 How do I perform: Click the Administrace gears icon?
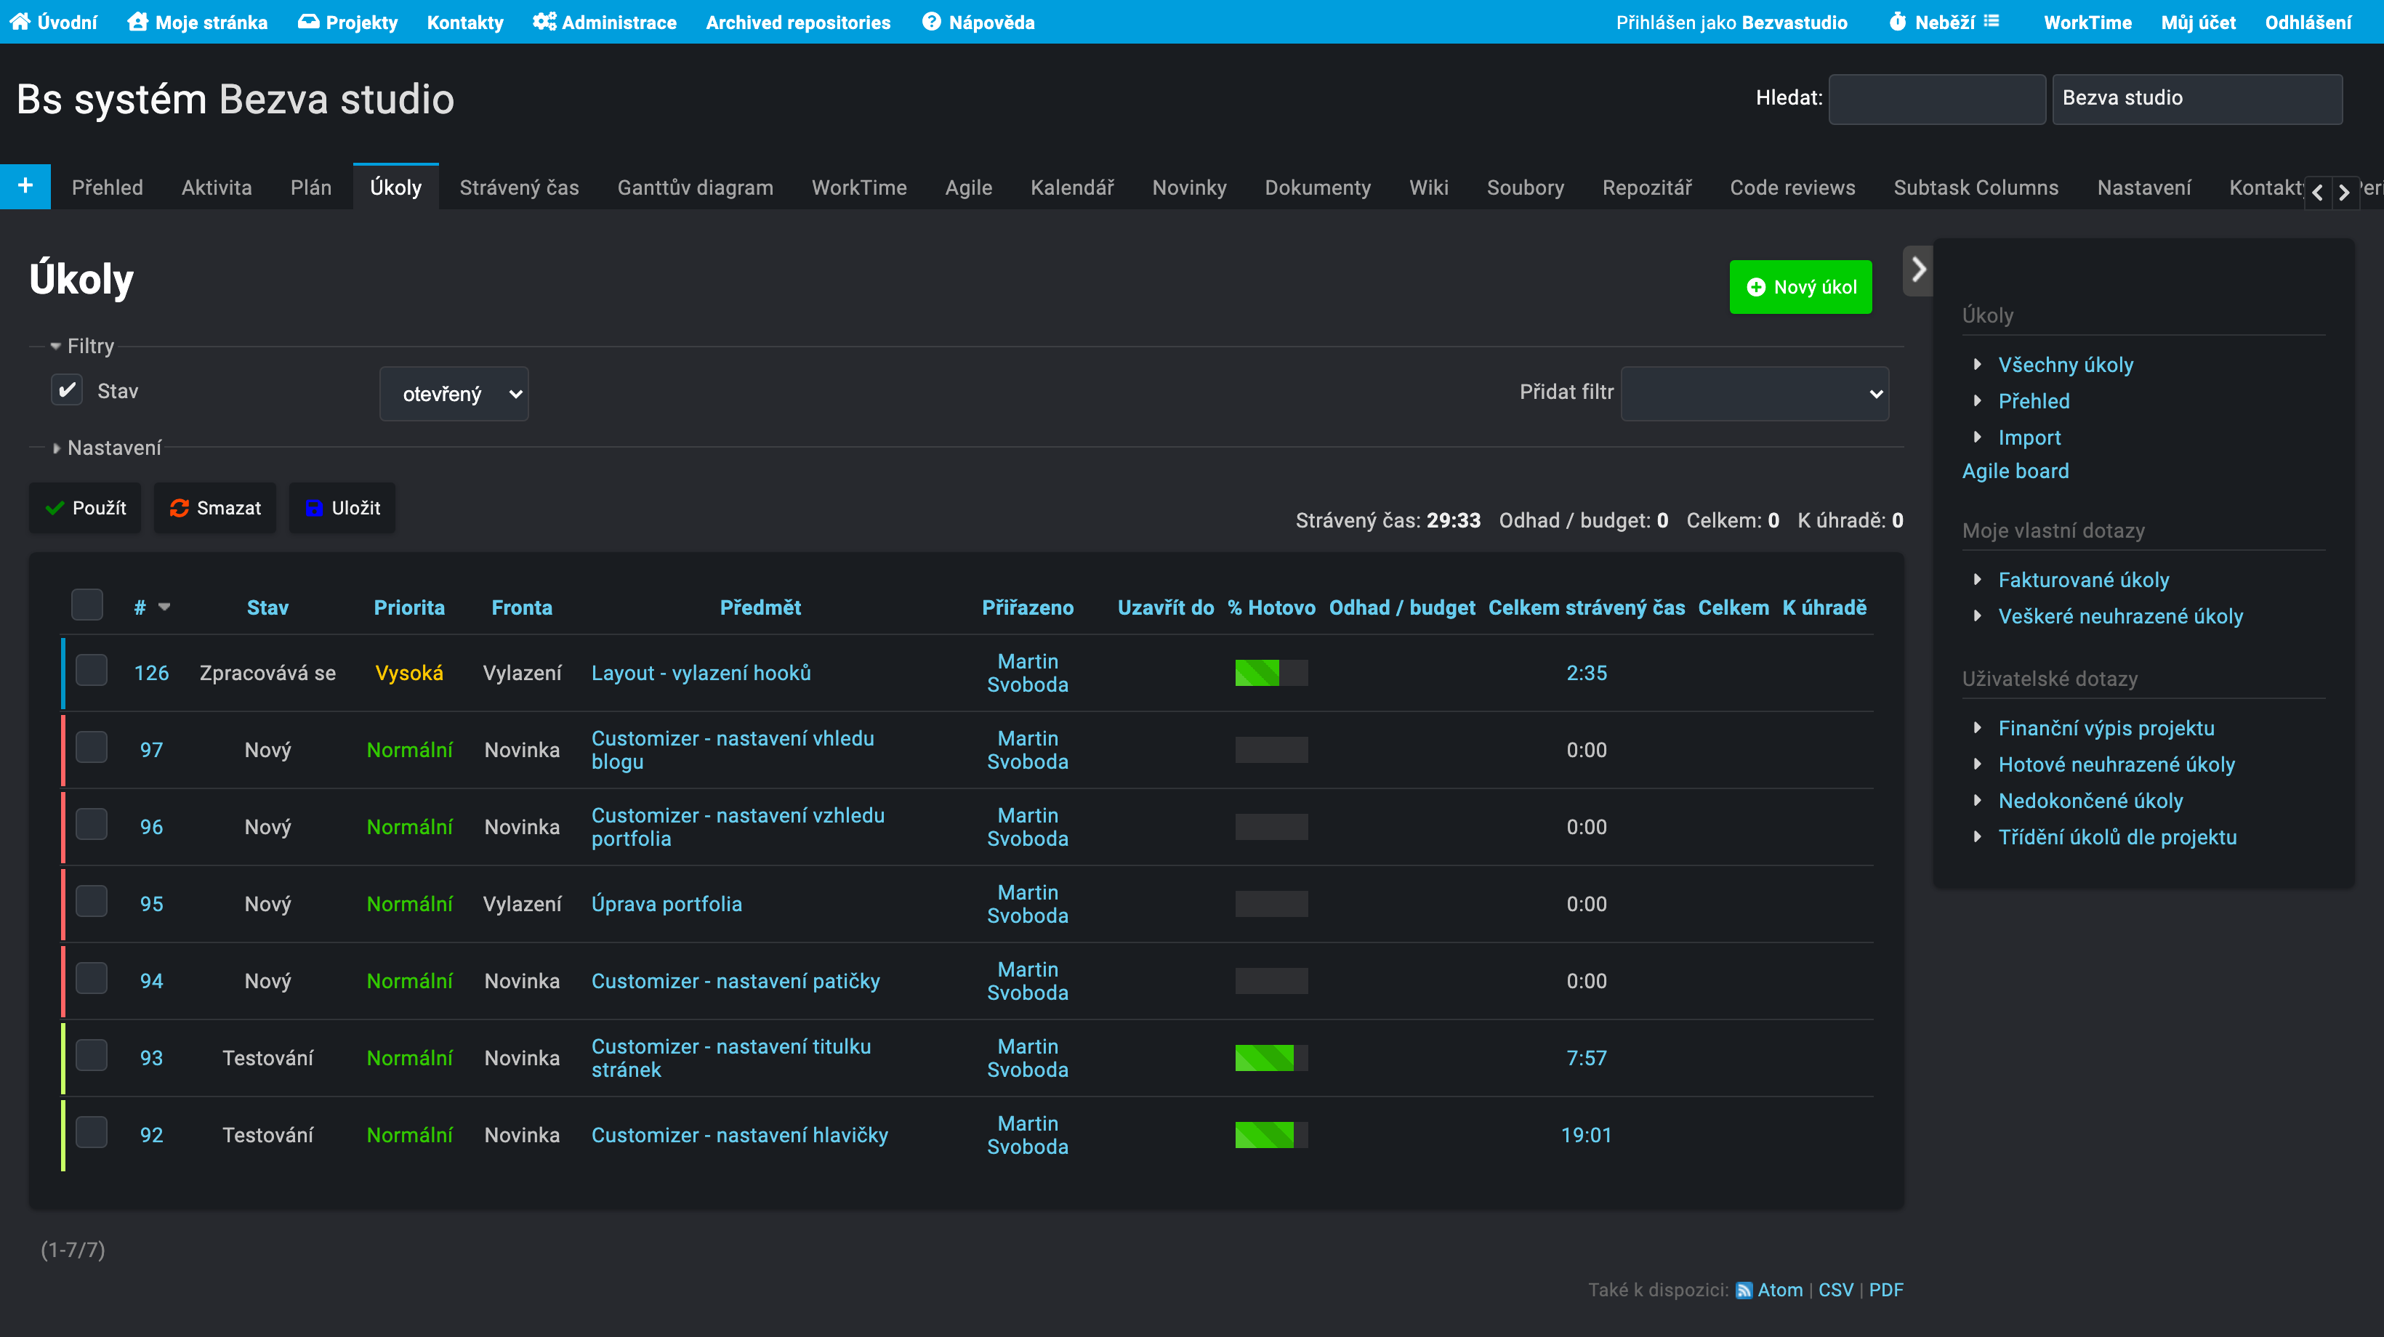544,21
